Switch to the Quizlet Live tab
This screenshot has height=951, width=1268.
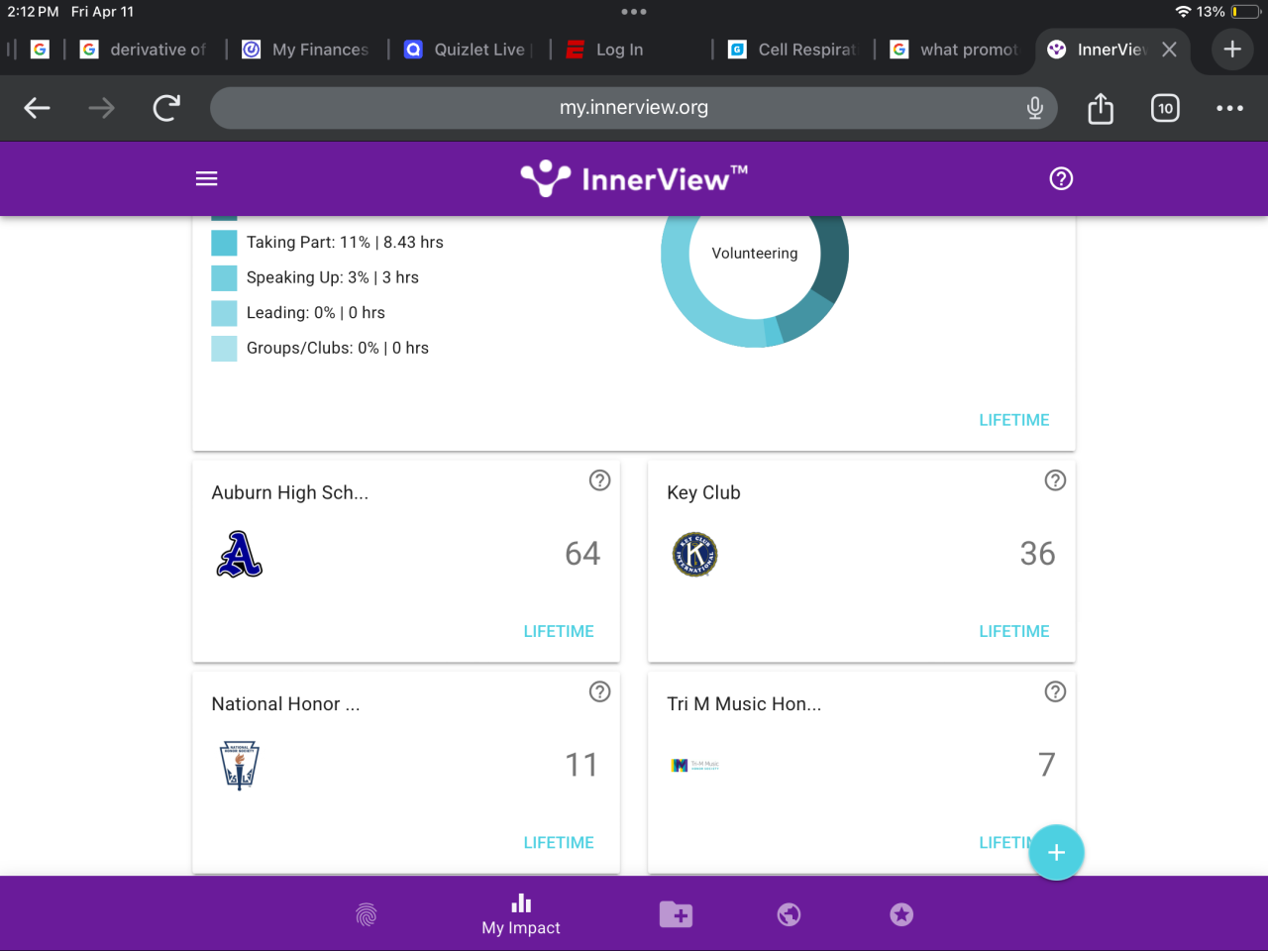pos(469,50)
